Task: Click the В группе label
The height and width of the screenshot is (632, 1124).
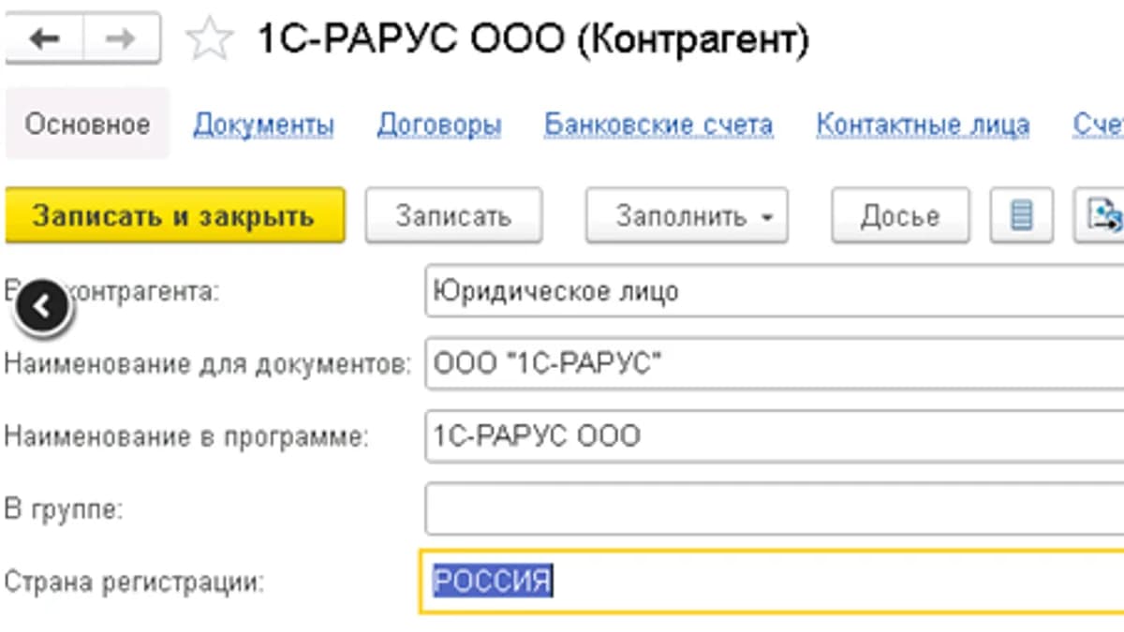Action: [x=64, y=510]
